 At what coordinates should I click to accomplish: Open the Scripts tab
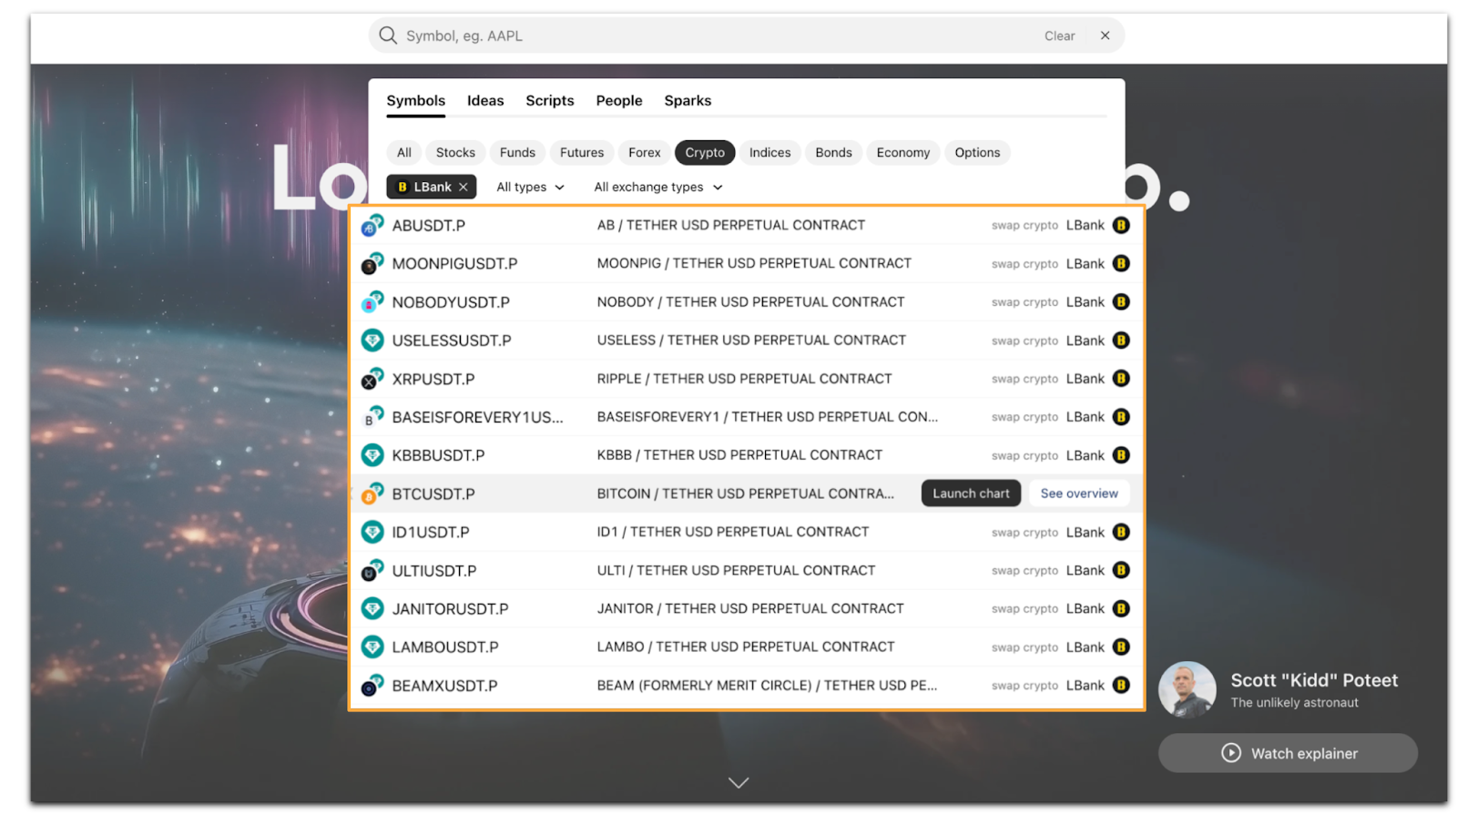point(549,101)
